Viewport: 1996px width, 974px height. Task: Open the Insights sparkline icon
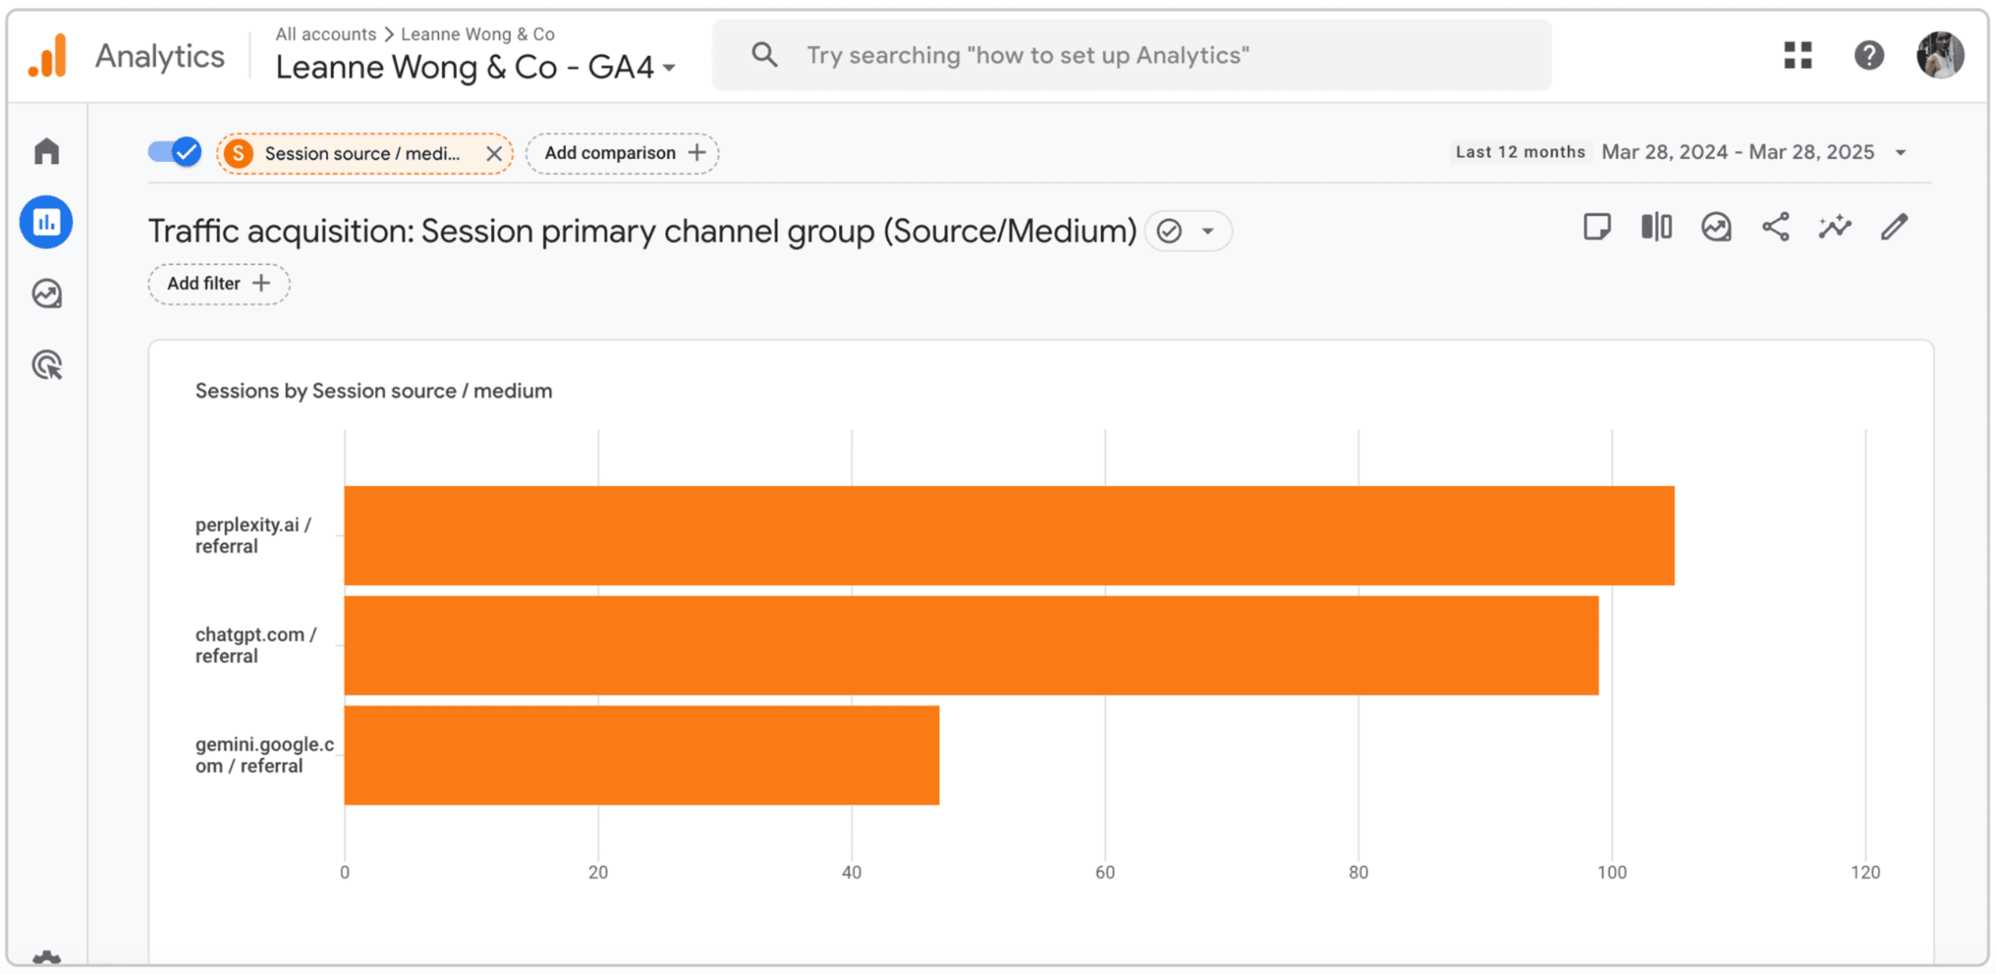click(1835, 228)
